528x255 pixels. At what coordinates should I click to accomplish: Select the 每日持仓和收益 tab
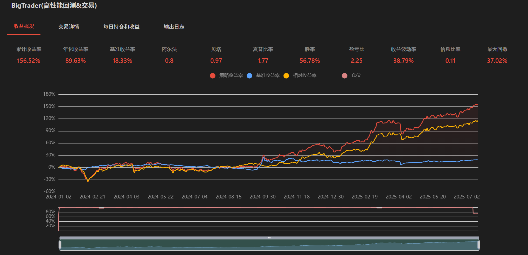121,27
